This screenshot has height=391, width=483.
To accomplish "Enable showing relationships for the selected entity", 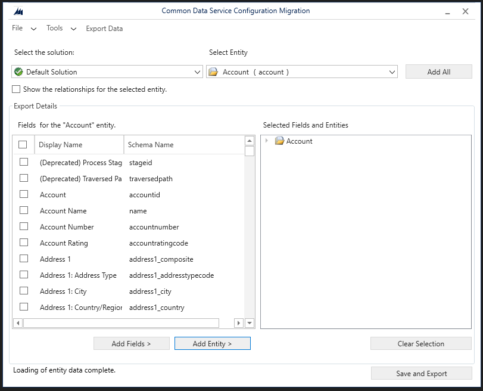I will [15, 89].
